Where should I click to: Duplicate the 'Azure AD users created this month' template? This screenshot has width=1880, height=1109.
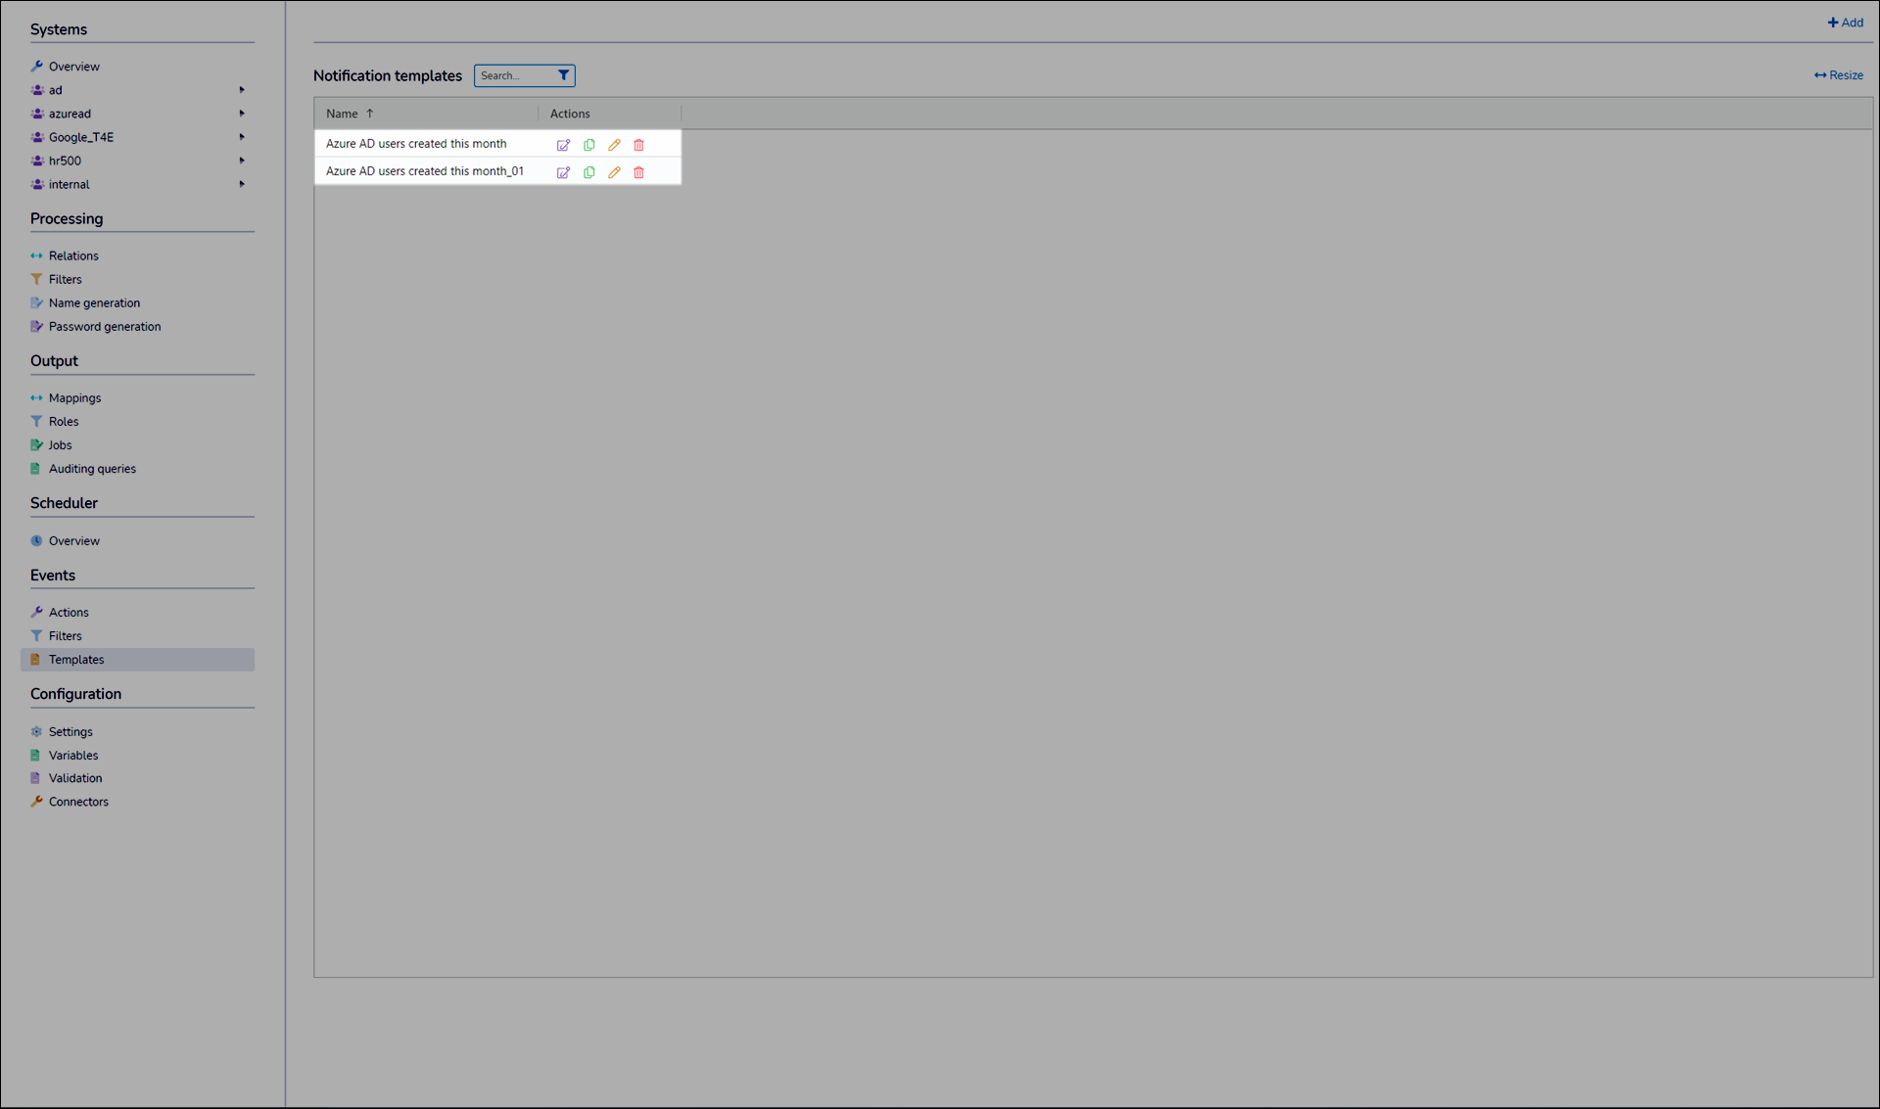(x=588, y=144)
